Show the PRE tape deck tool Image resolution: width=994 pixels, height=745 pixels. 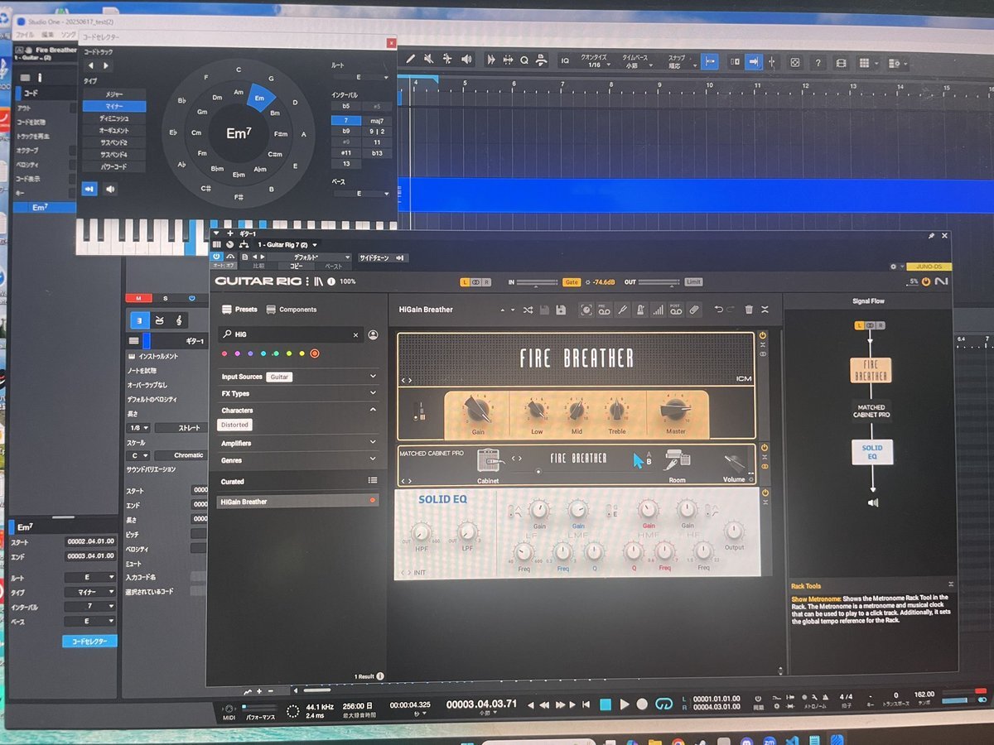click(x=604, y=310)
